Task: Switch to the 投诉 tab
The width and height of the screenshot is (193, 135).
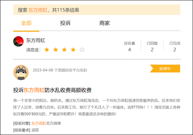Action: coord(65,23)
